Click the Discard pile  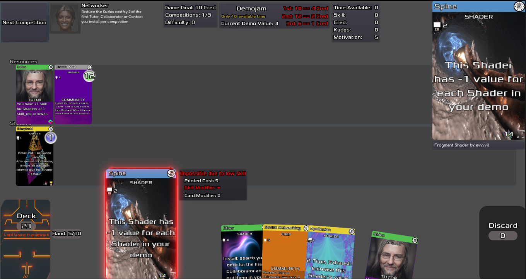click(x=502, y=242)
